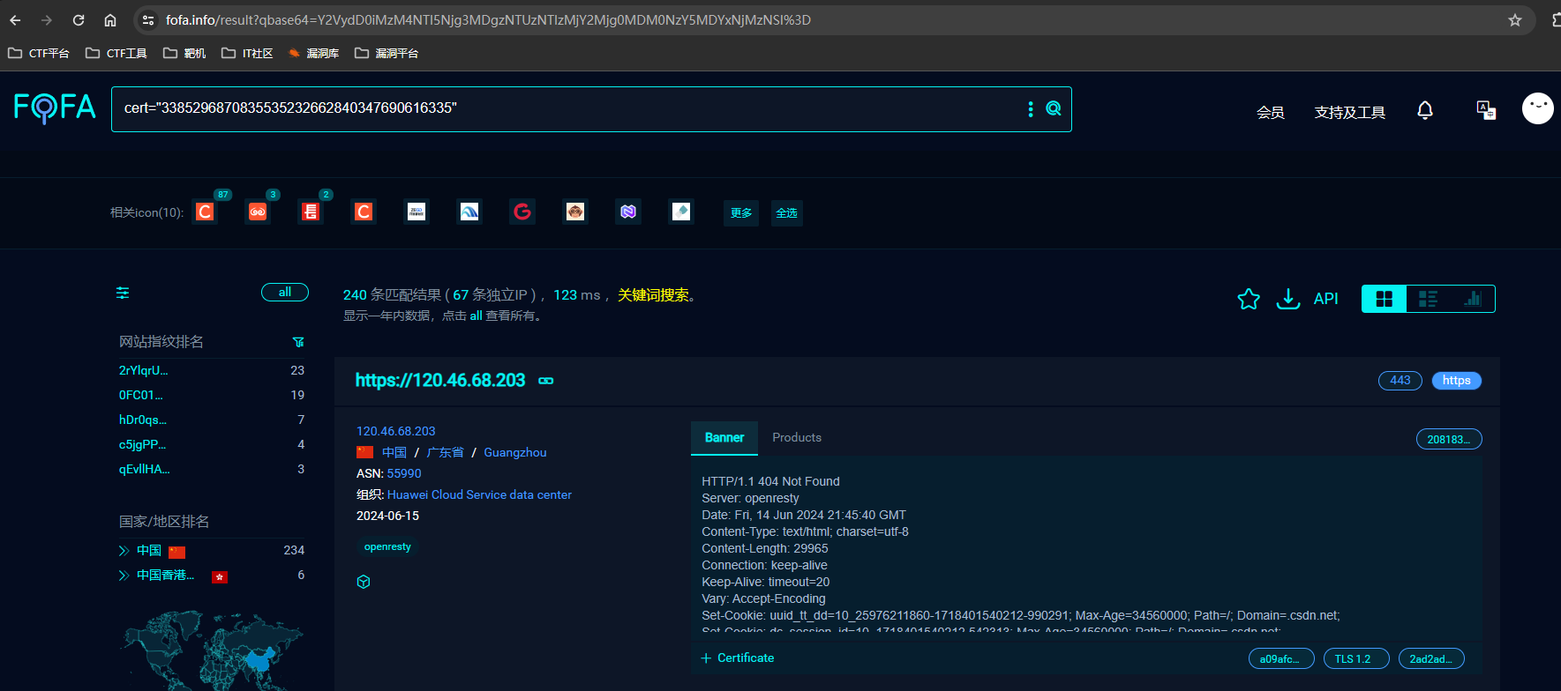Click the Guangzhou city link
1561x691 pixels.
[515, 452]
